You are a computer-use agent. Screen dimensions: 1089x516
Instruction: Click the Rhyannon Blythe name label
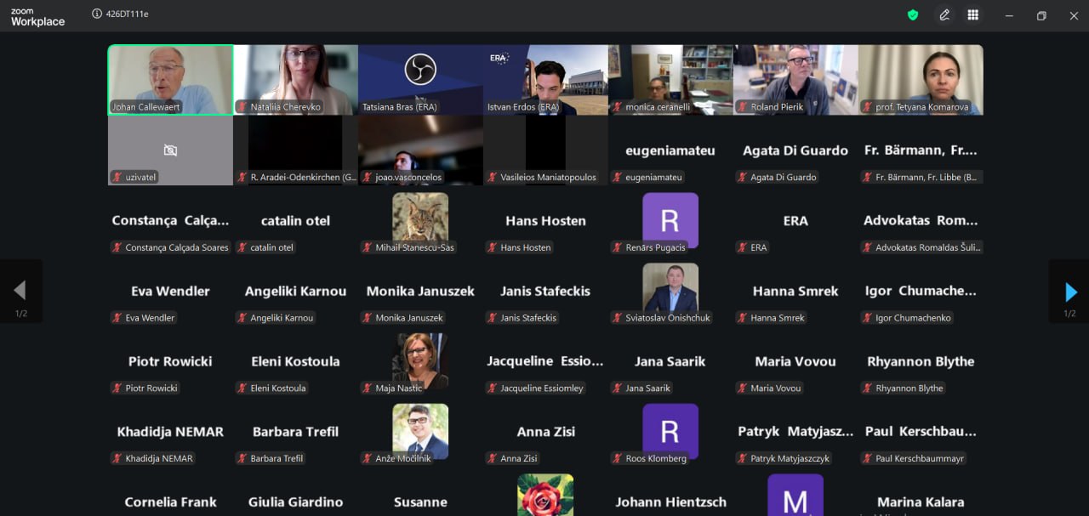tap(909, 388)
